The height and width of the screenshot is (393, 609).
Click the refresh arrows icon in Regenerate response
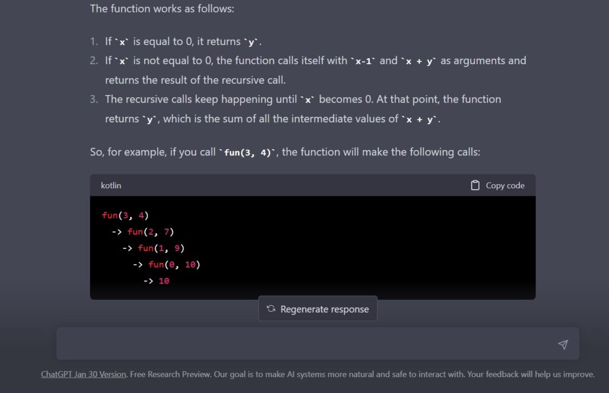click(271, 309)
